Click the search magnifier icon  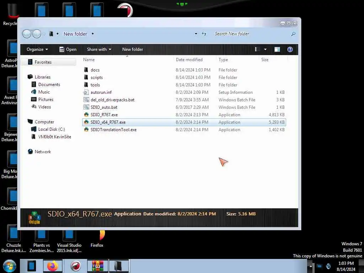tap(293, 34)
